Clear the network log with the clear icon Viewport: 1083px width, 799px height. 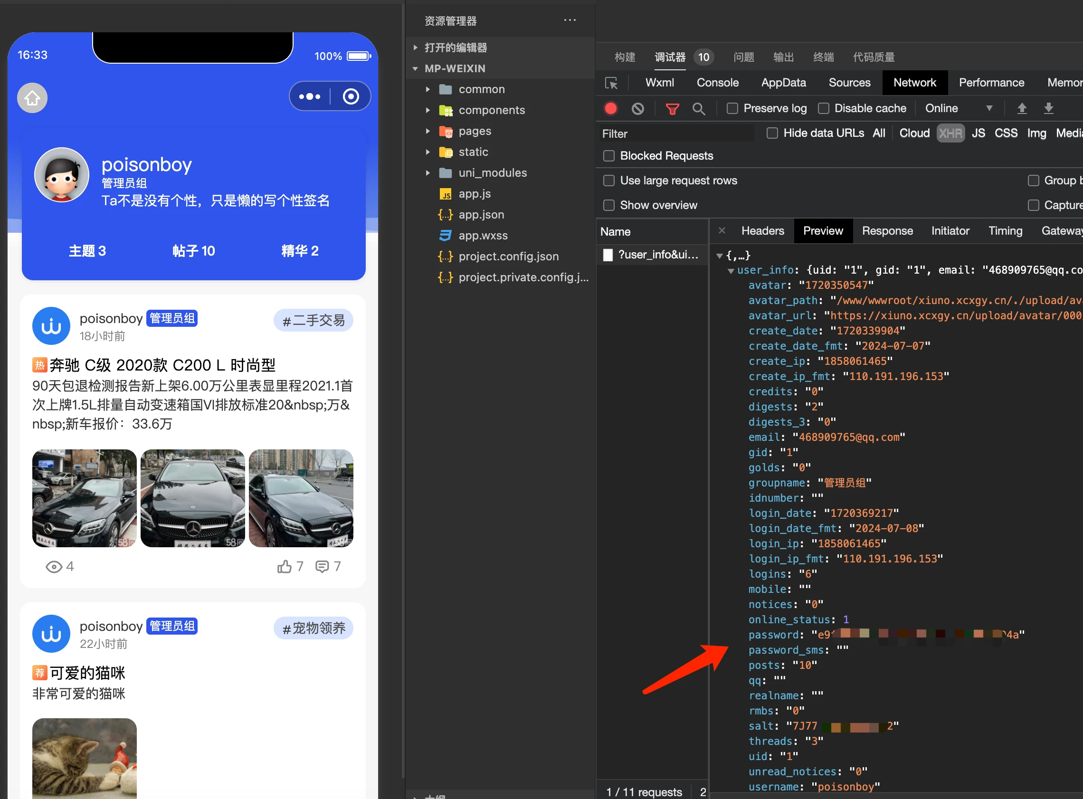(638, 108)
